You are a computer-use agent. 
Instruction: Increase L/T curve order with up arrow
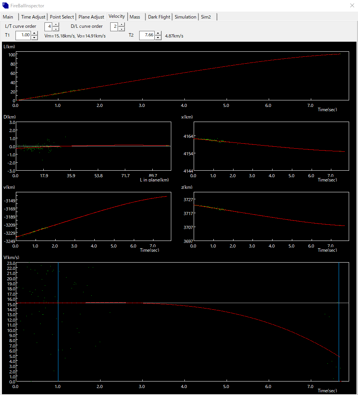click(x=56, y=24)
